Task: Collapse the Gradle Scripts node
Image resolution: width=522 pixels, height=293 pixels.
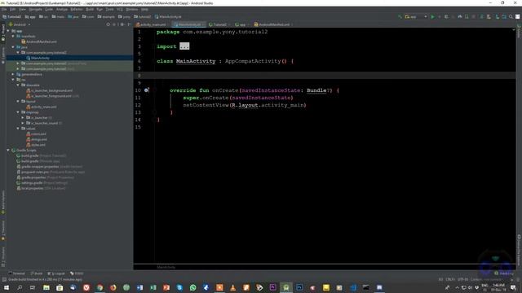Action: (x=8, y=150)
